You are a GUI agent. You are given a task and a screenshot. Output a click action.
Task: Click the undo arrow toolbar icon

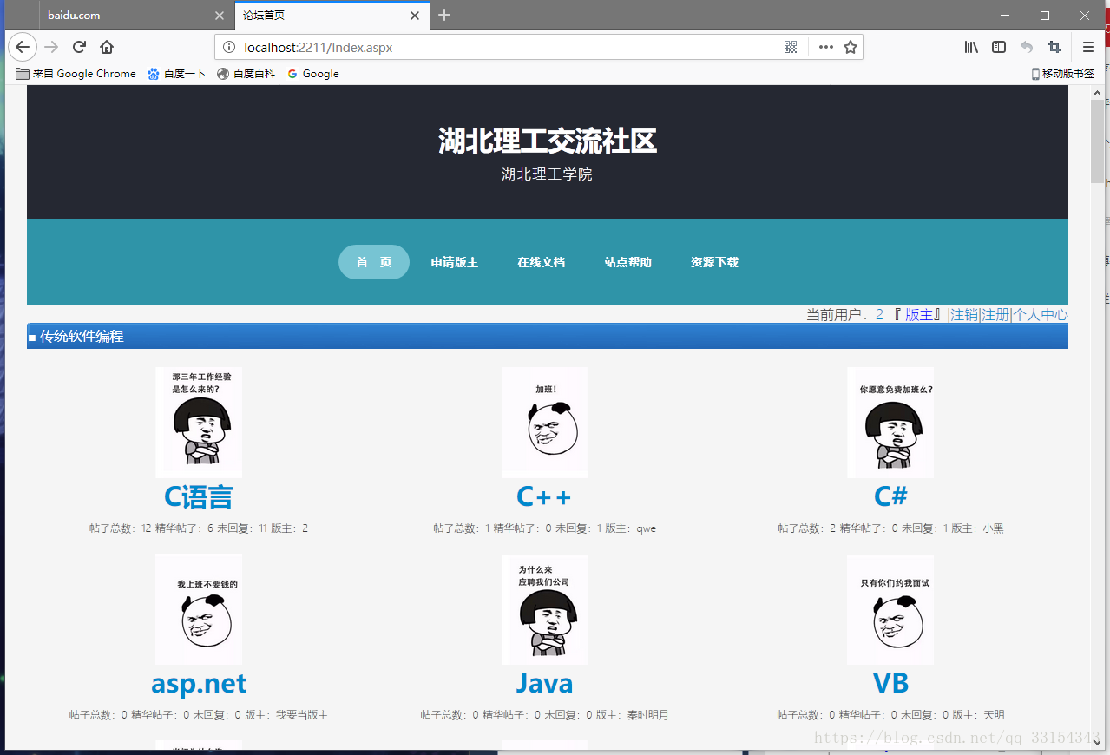(1027, 48)
